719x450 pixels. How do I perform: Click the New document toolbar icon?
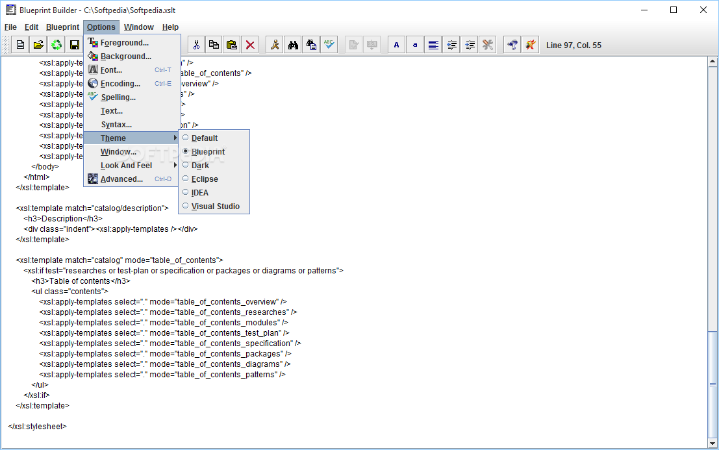click(x=20, y=45)
